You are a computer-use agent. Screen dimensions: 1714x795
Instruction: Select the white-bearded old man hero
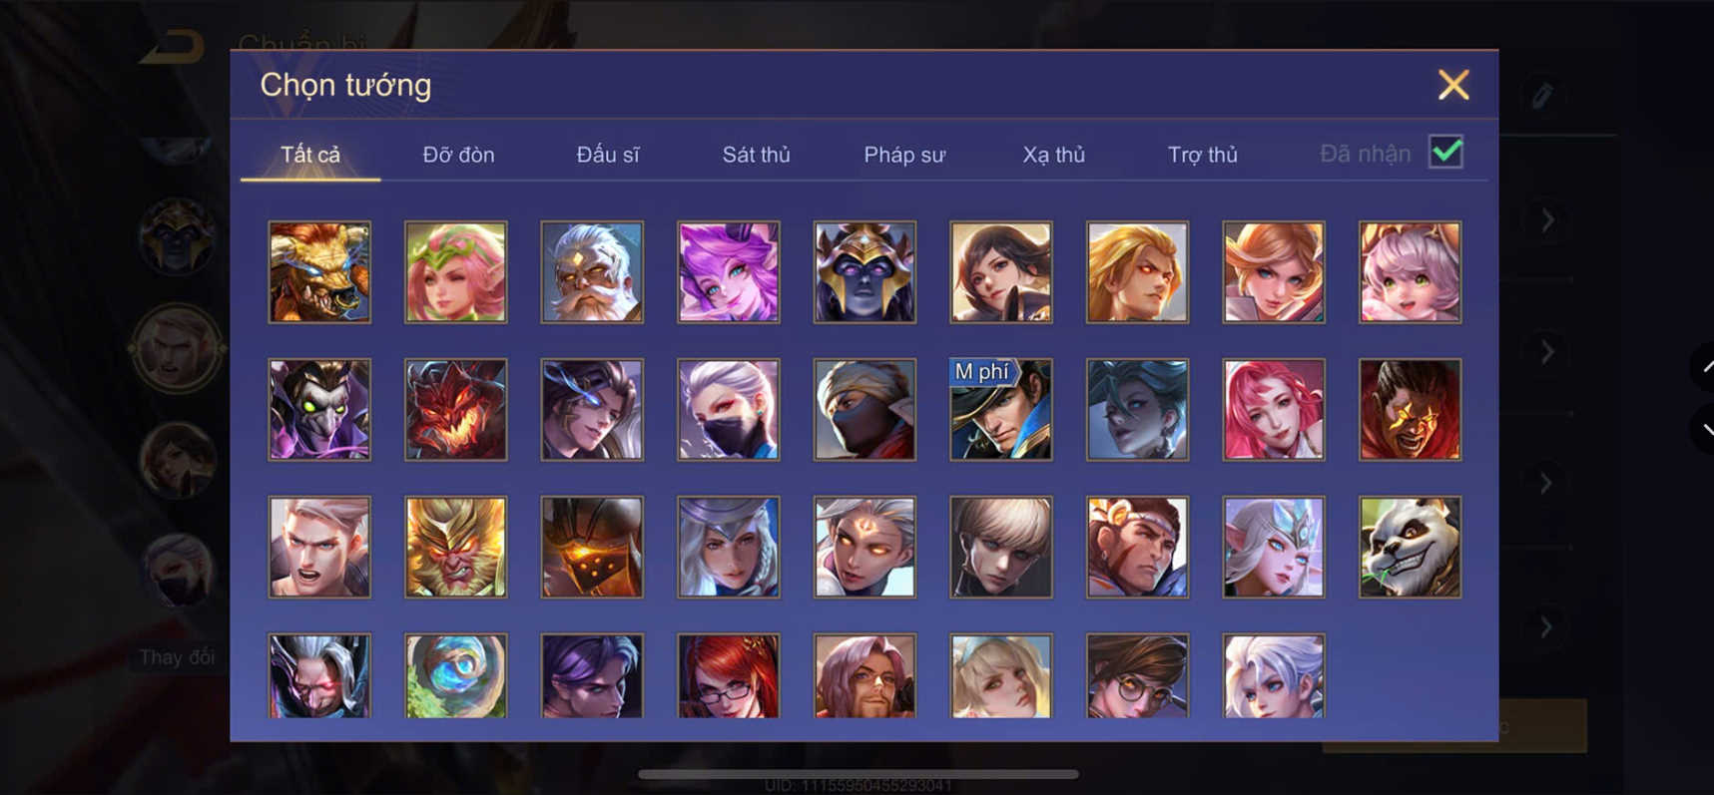click(592, 271)
